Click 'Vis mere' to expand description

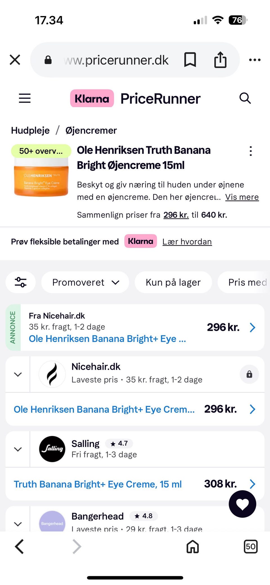click(x=242, y=197)
